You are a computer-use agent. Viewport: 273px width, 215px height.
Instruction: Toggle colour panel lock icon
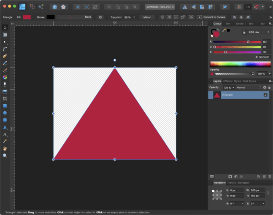244,32
